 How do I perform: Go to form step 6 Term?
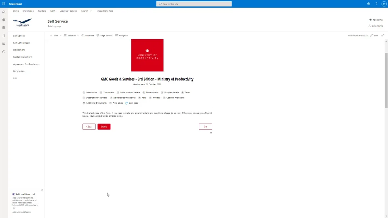click(186, 92)
